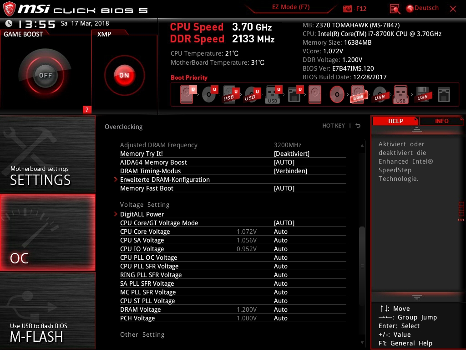Open the BIOS search magnifier icon
Image resolution: width=466 pixels, height=350 pixels.
395,9
